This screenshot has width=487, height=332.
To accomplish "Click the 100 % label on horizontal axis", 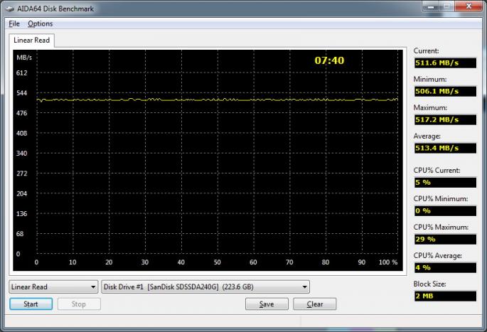I will tap(388, 262).
